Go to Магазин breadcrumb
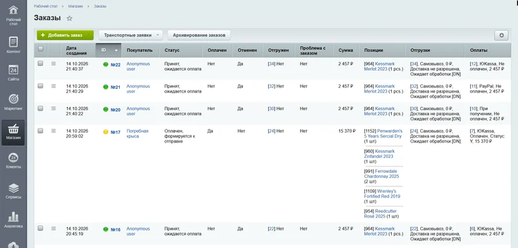This screenshot has height=248, width=518. [x=76, y=6]
